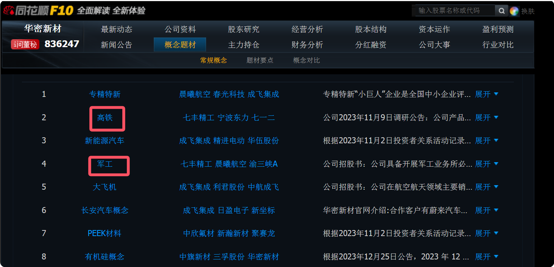Expand the 有机硅概念 row description (展开)
Viewport: 554px width, 267px height.
[x=487, y=257]
